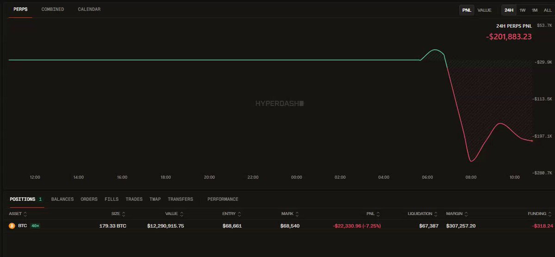Click the 40x leverage badge
555x257 pixels.
35,226
